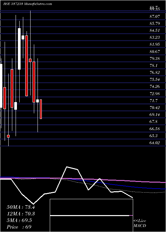
Task: Click the BSE 537253 MunafaSutra.com title text
Action: 28,4
